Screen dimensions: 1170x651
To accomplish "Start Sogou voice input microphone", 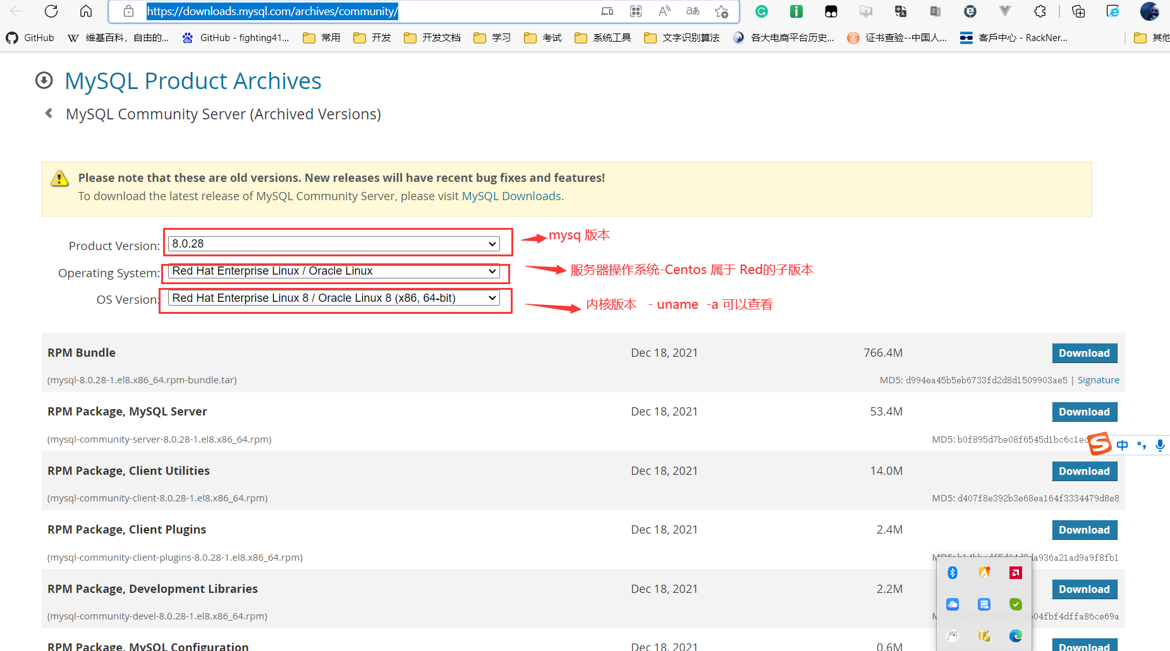I will pyautogui.click(x=1160, y=445).
